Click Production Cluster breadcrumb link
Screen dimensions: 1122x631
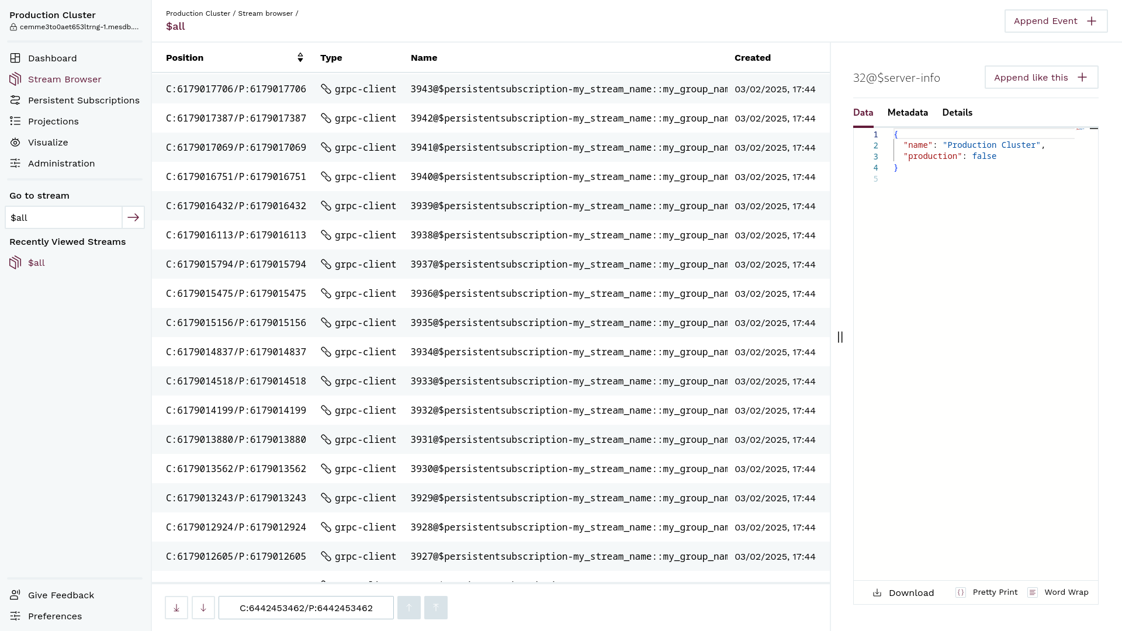pyautogui.click(x=198, y=13)
